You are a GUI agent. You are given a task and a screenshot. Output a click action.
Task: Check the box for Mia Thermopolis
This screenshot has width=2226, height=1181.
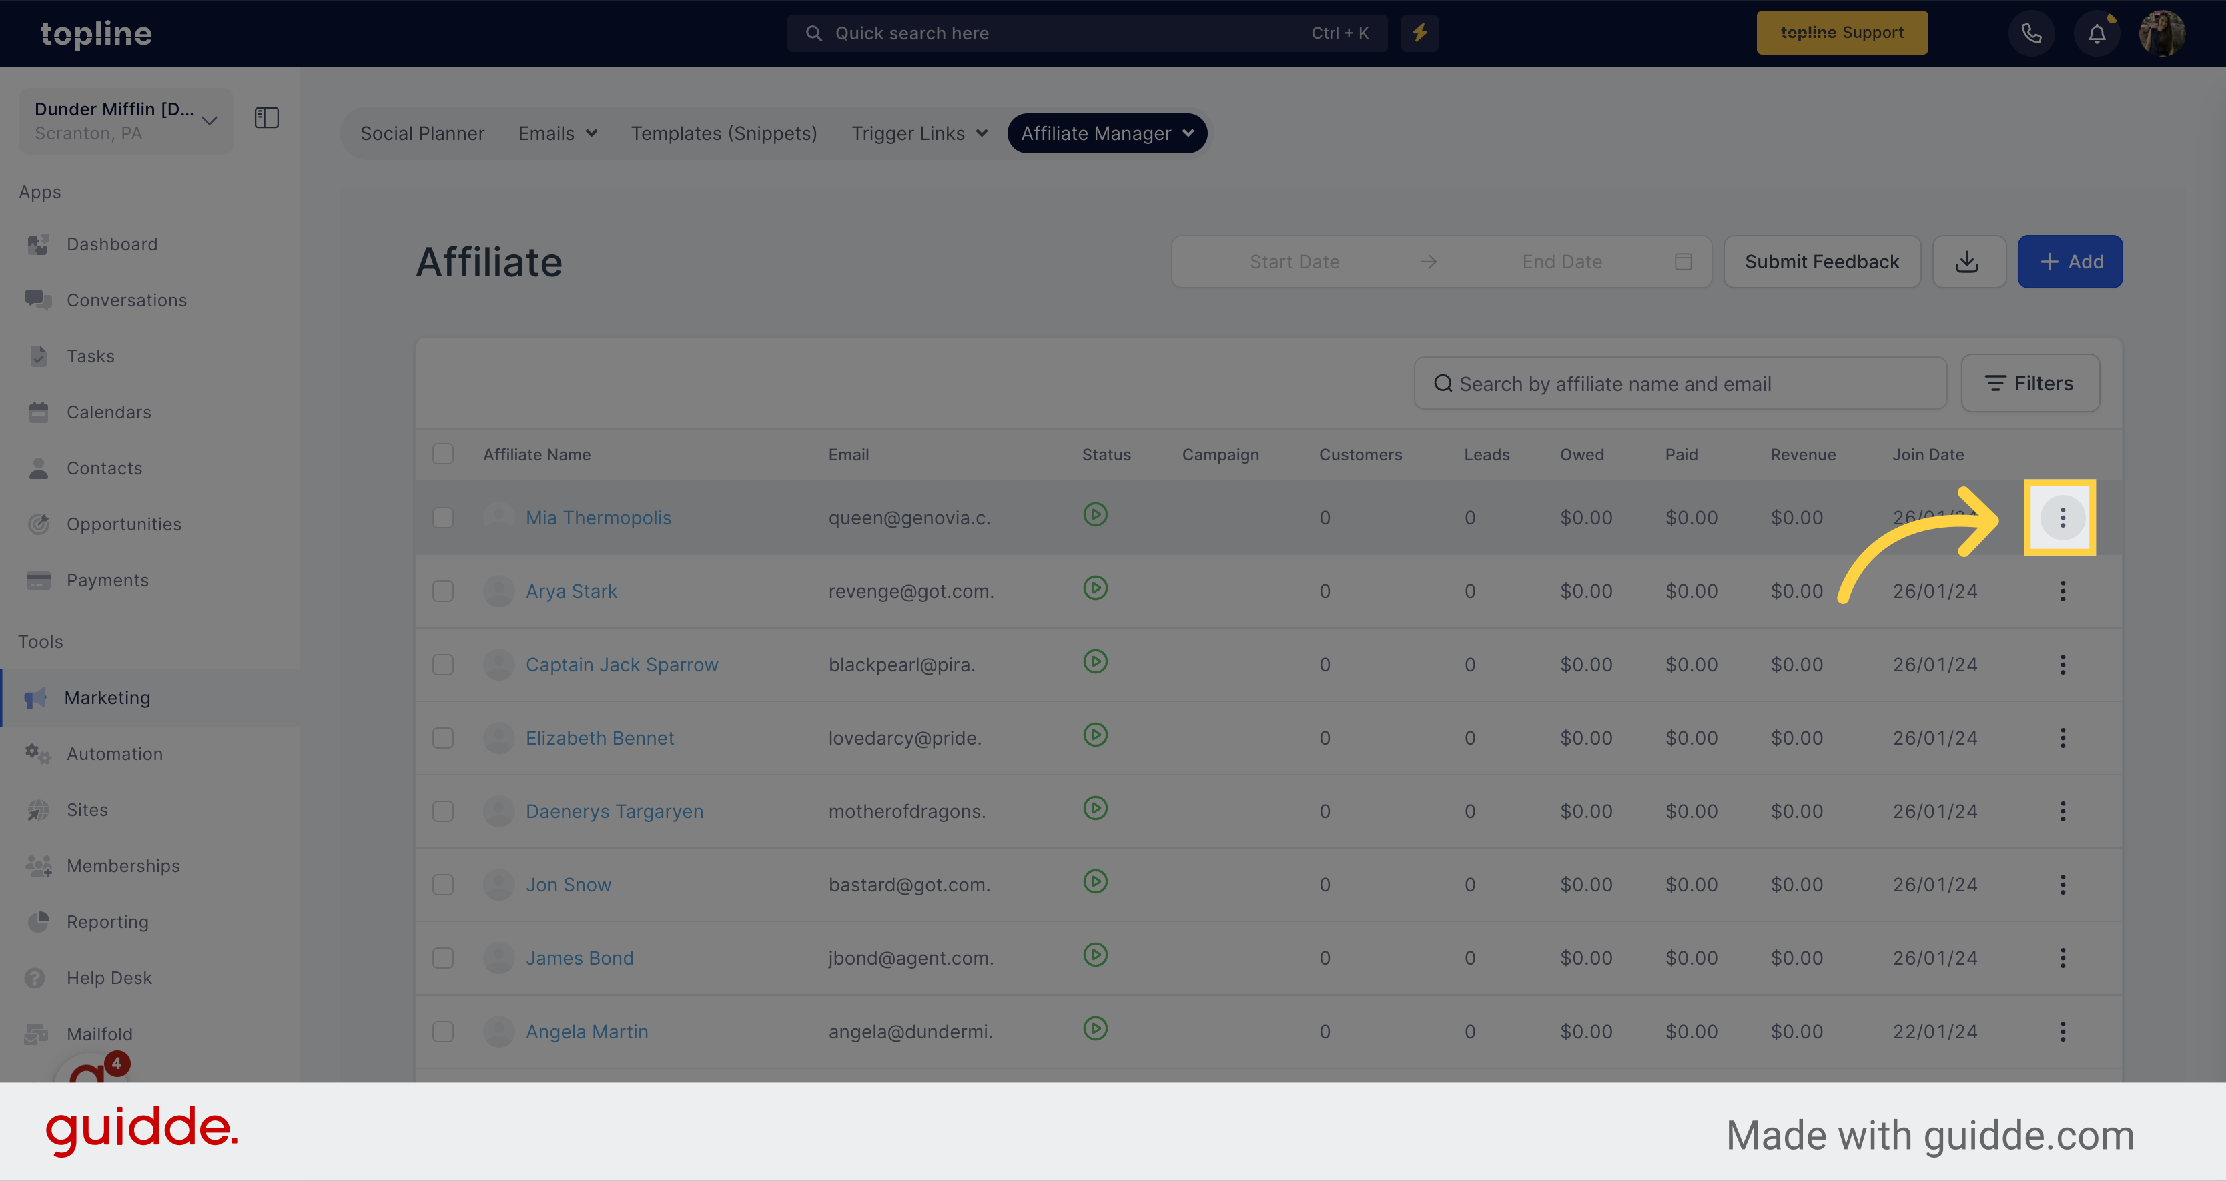click(443, 518)
